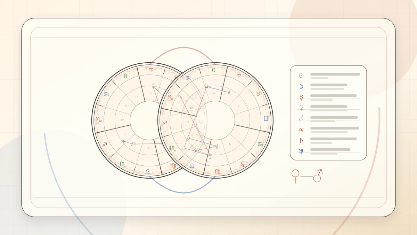Screen dimensions: 417x235
Task: Click house number 12 in the right wheel
Action: pyautogui.click(x=214, y=93)
